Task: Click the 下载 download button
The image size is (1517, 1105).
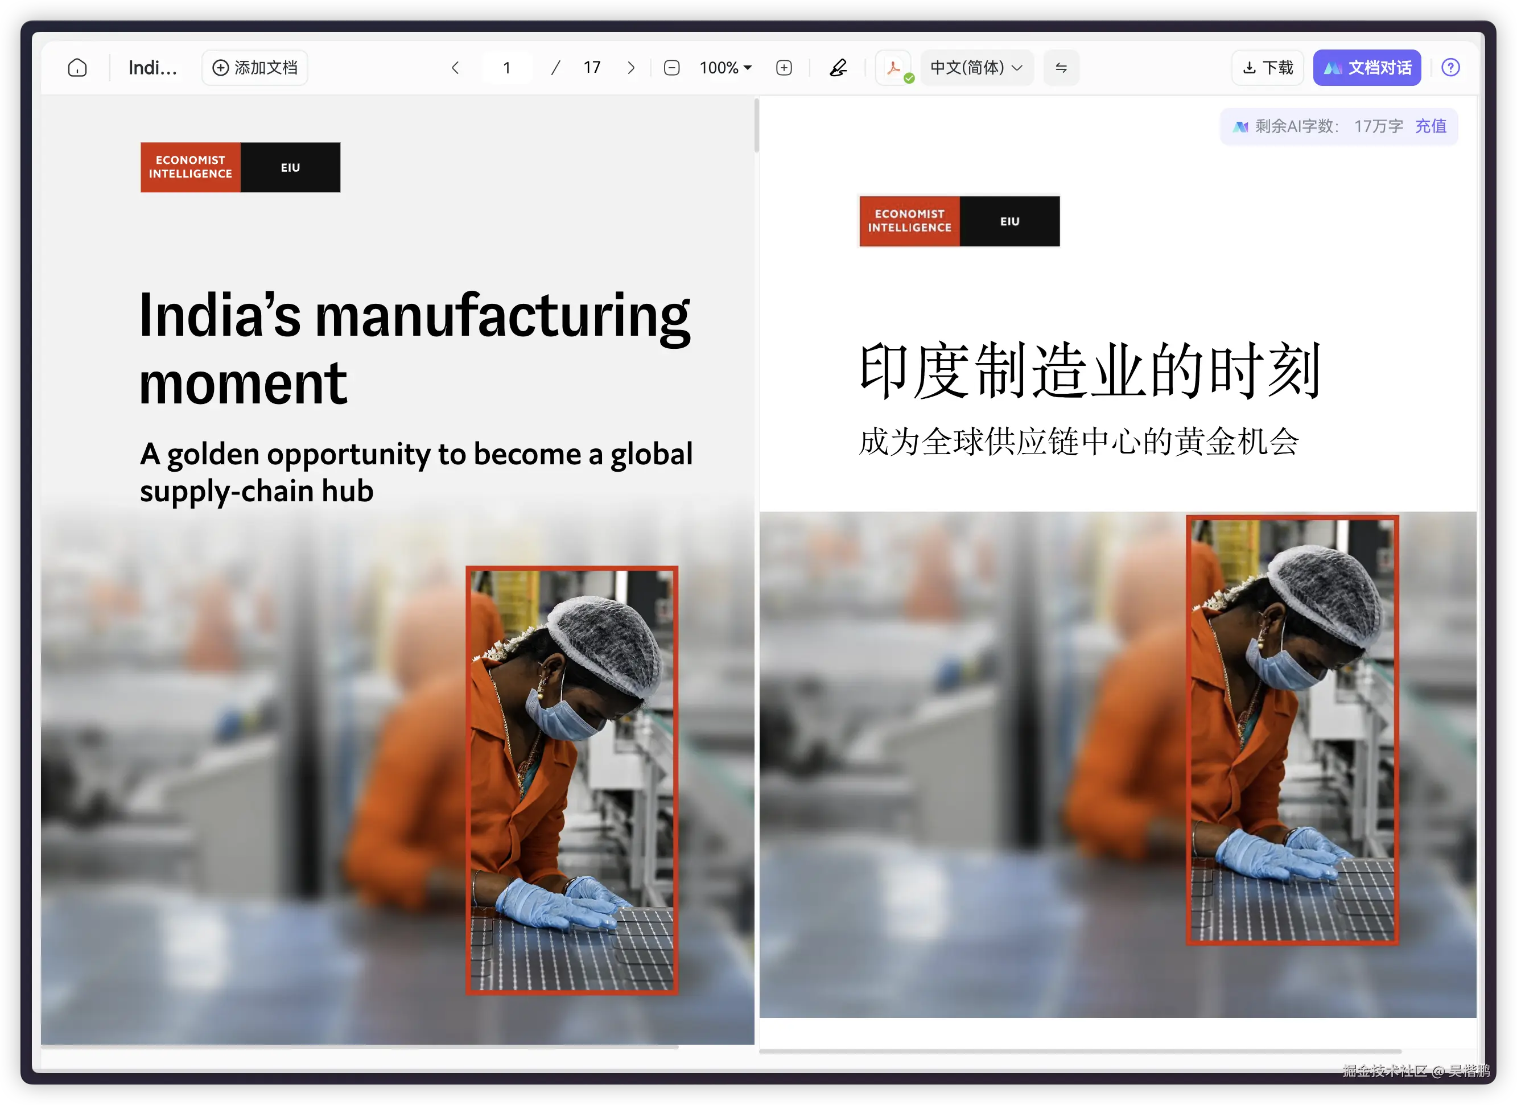Action: pos(1268,68)
